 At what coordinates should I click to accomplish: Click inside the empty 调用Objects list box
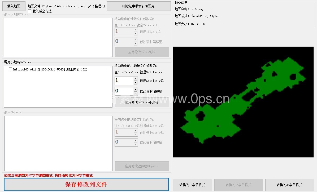[x=58, y=144]
